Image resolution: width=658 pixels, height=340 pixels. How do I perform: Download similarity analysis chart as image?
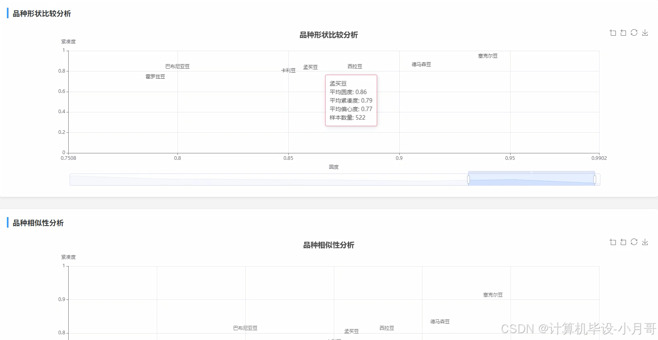(x=645, y=242)
